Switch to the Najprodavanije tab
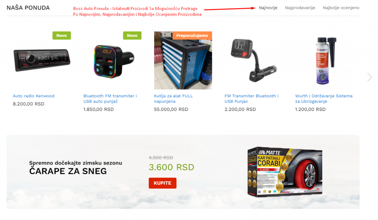 300,8
